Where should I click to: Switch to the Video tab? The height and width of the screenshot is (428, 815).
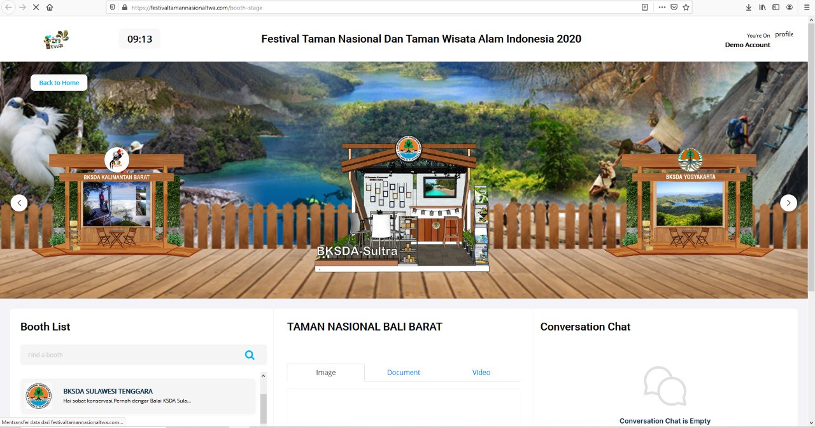[x=481, y=373]
